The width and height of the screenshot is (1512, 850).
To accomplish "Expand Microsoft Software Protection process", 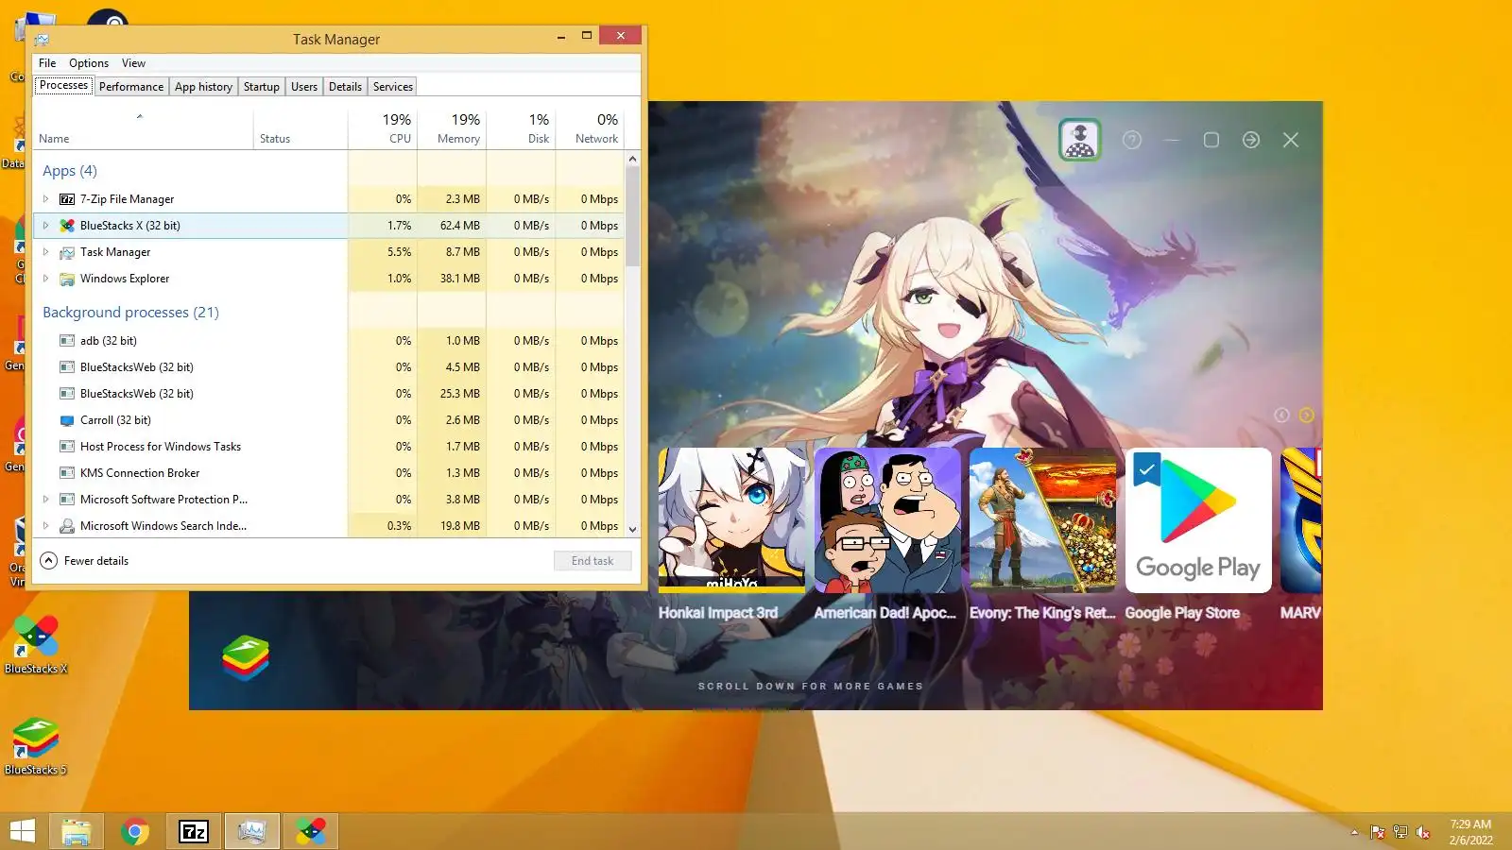I will pos(45,500).
